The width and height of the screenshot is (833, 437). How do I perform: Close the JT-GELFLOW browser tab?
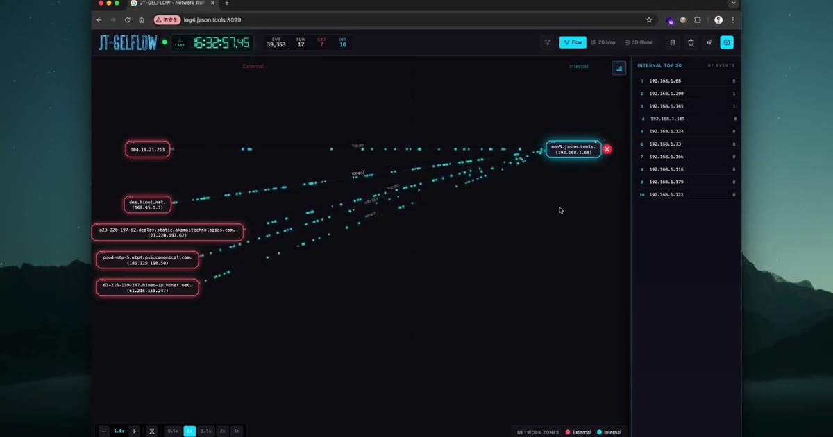[213, 3]
